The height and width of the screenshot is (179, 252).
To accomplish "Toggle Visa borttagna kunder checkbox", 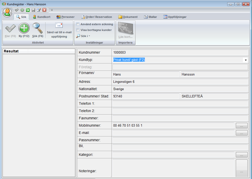I will click(78, 30).
